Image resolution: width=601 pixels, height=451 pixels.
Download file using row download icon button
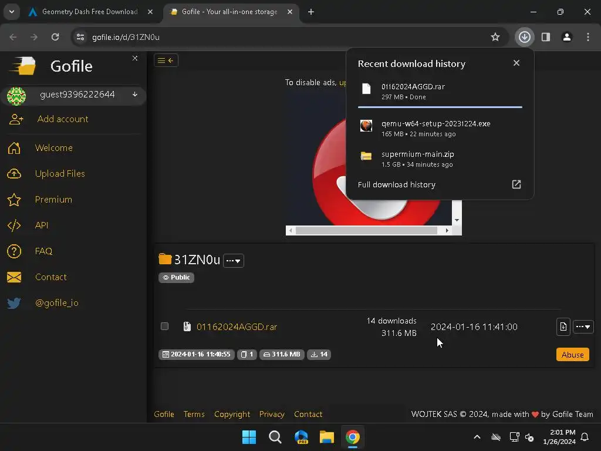(x=563, y=327)
